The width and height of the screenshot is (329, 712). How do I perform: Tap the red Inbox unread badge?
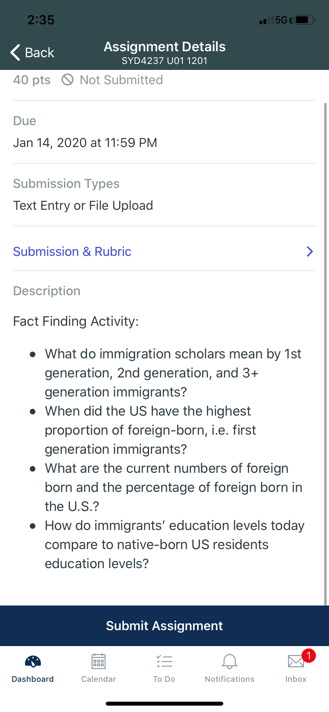[309, 656]
